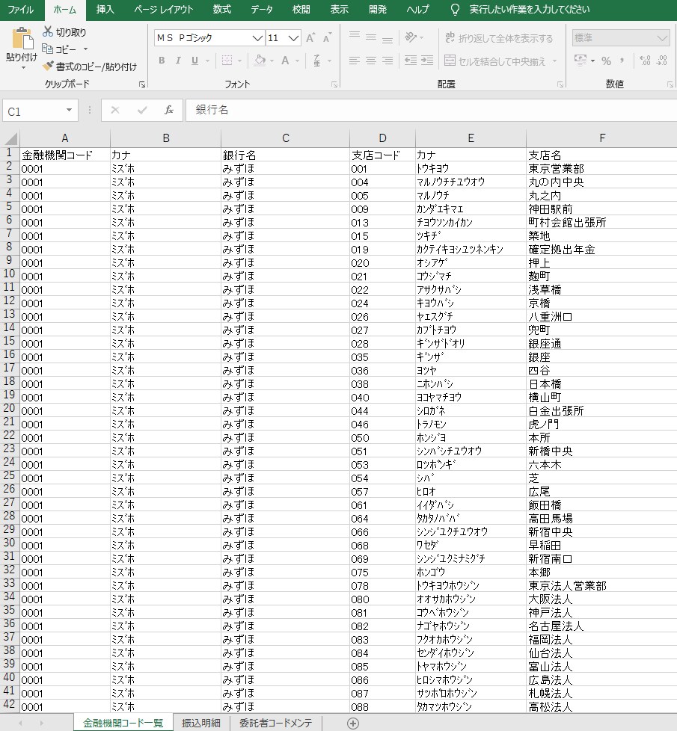Screen dimensions: 677x731
Task: Click the Paste (貼り付け) clipboard icon
Action: click(22, 39)
